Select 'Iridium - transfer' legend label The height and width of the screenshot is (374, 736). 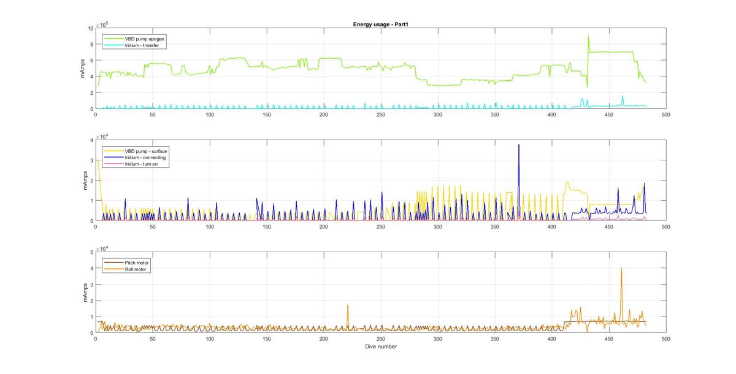click(143, 45)
